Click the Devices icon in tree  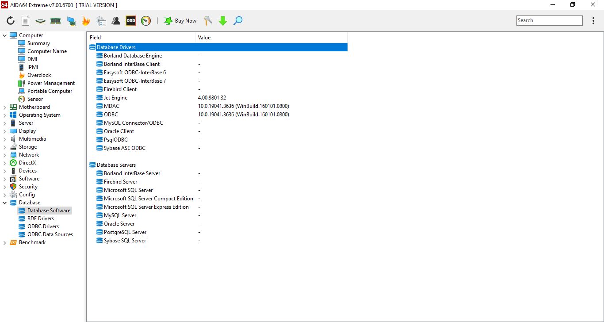pos(13,171)
